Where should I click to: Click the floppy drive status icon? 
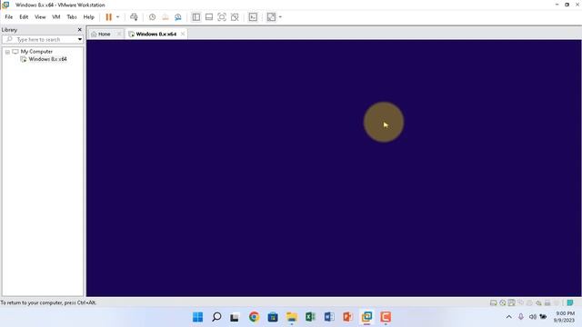(x=511, y=302)
